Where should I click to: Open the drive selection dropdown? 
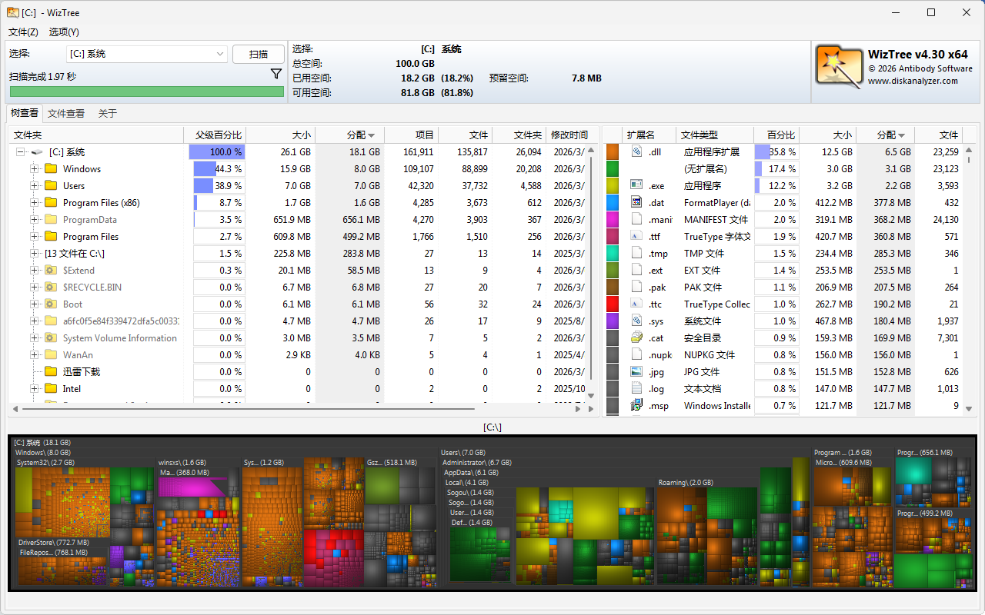(219, 54)
